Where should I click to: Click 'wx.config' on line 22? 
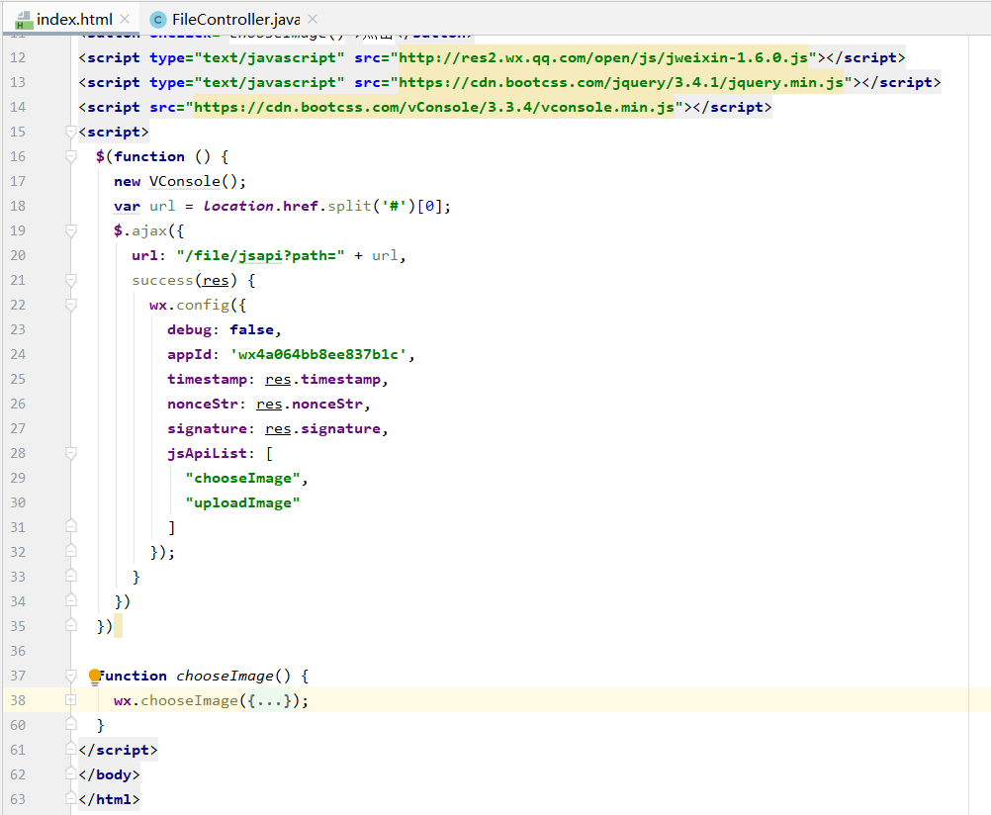pos(189,305)
